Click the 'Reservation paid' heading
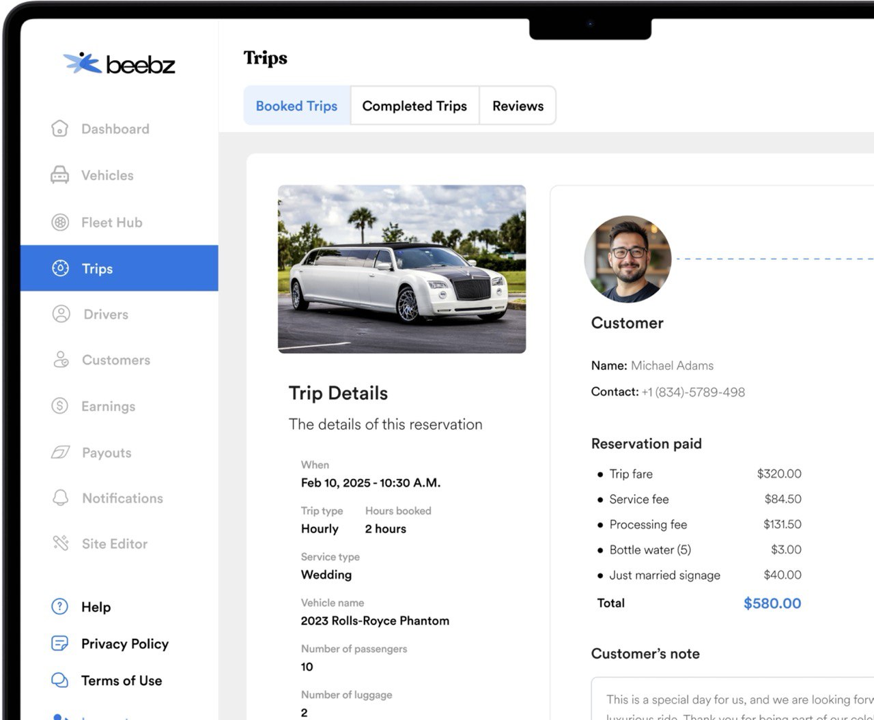This screenshot has height=720, width=874. pyautogui.click(x=647, y=444)
